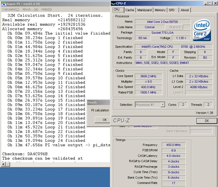Click the Level 2 value 4096 KBytes
The height and width of the screenshot is (187, 218).
point(199,87)
